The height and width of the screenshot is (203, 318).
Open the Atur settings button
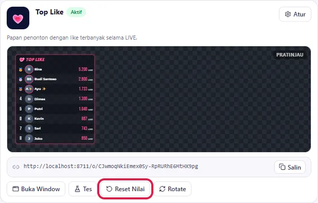point(295,14)
